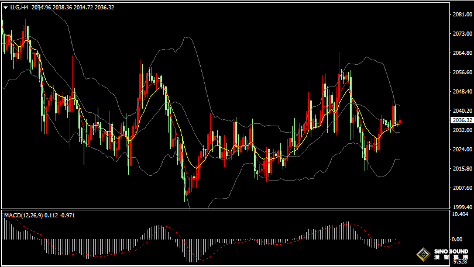Click the 1999.40 price axis label

(462, 207)
